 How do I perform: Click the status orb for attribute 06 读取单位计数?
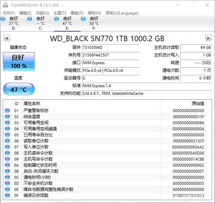click(x=7, y=141)
